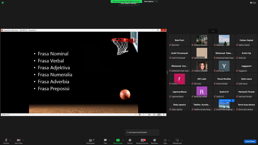Open Breakout Rooms
Screen dimensions: 258x145
pyautogui.click(x=142, y=141)
